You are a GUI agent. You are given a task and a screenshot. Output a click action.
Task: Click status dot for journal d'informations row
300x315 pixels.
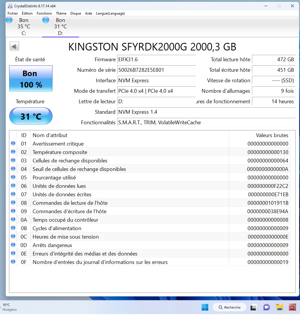pos(13,262)
